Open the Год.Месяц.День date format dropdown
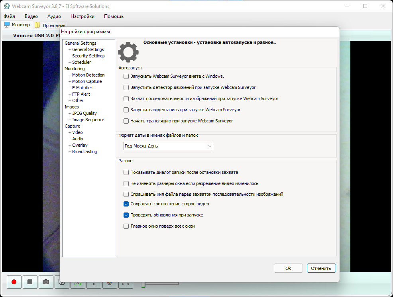The height and width of the screenshot is (297, 393). tap(168, 146)
